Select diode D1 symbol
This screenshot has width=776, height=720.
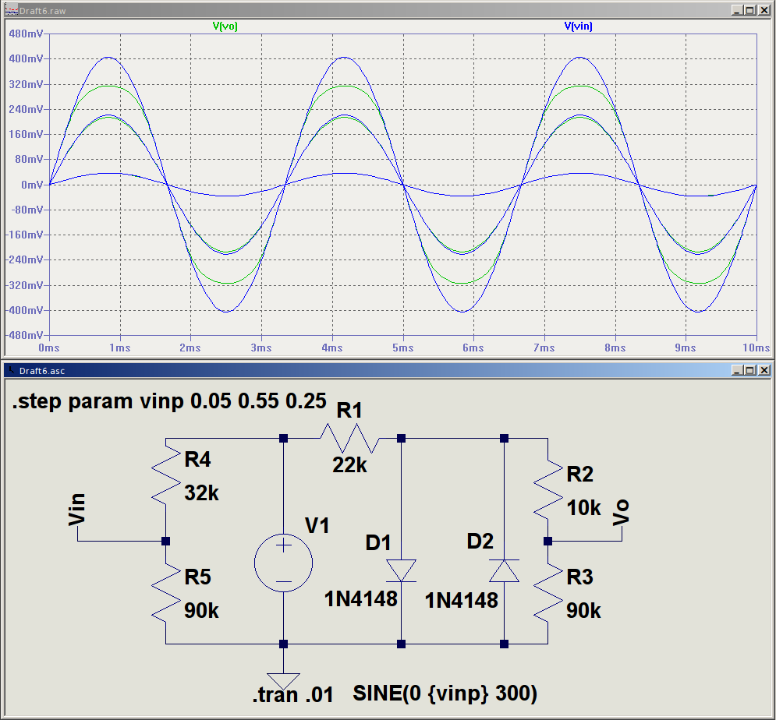402,570
